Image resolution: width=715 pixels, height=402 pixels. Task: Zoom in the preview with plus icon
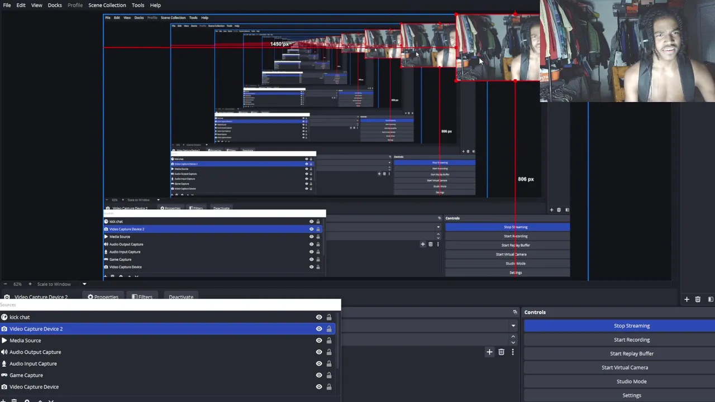30,284
